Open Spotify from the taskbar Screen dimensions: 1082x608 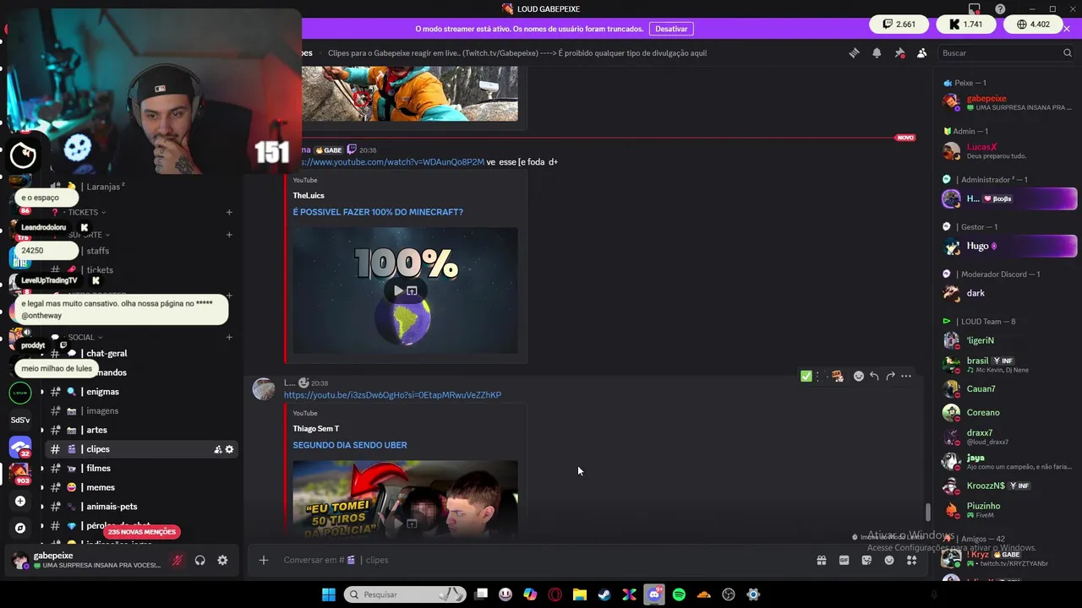(x=679, y=594)
